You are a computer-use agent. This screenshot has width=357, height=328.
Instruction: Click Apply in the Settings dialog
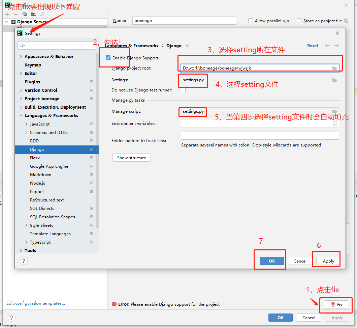[328, 261]
